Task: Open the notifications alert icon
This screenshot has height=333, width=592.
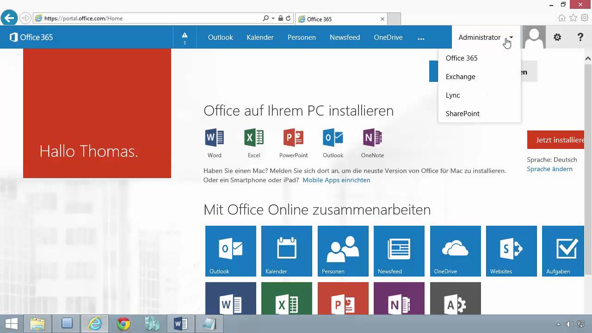Action: tap(185, 37)
